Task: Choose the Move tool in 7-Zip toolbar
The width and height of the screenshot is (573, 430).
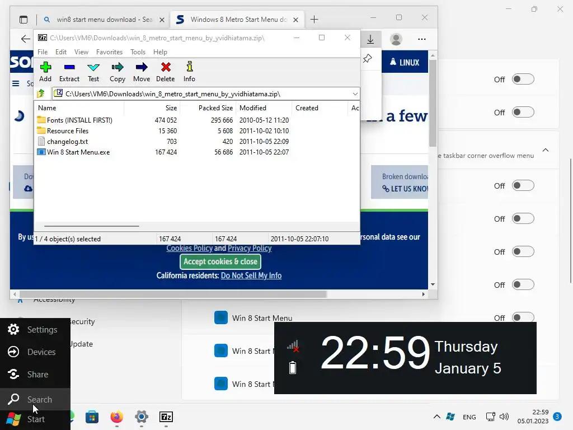Action: tap(142, 72)
